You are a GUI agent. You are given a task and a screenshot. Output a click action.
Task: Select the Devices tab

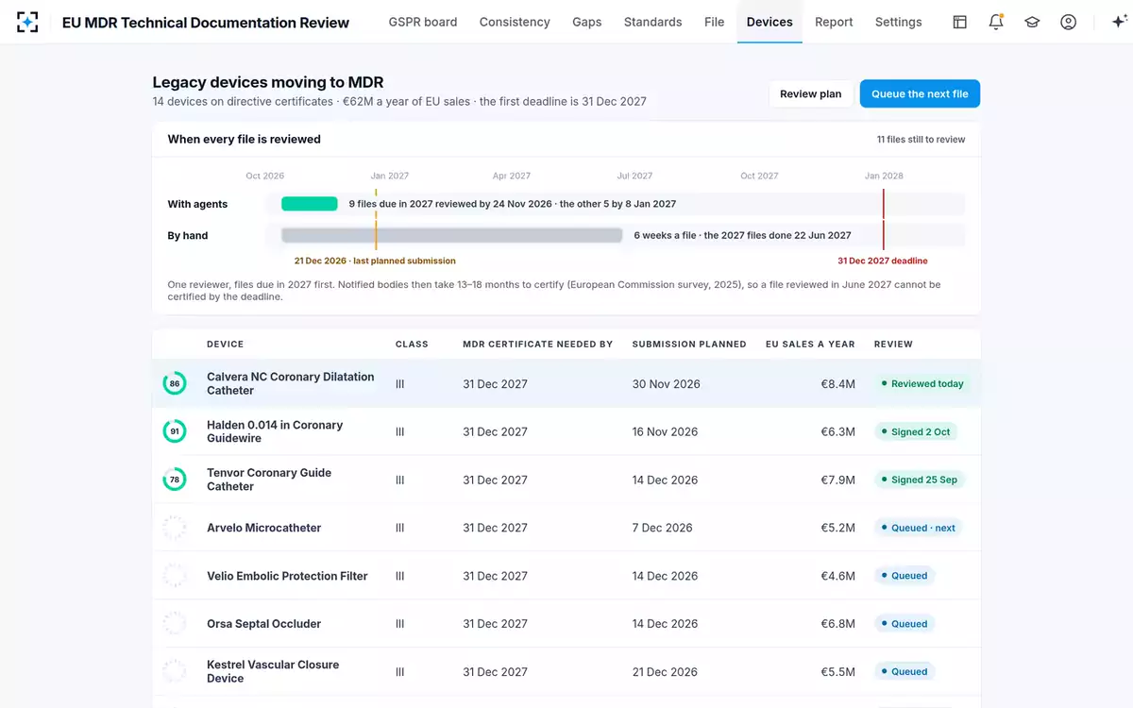pos(769,22)
